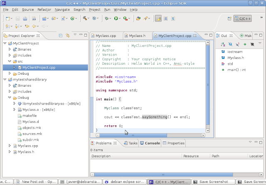Open Project Explorer view menu
Image resolution: width=266 pixels, height=185 pixels.
(x=75, y=35)
